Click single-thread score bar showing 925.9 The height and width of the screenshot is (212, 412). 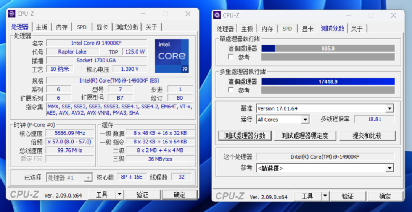[328, 48]
